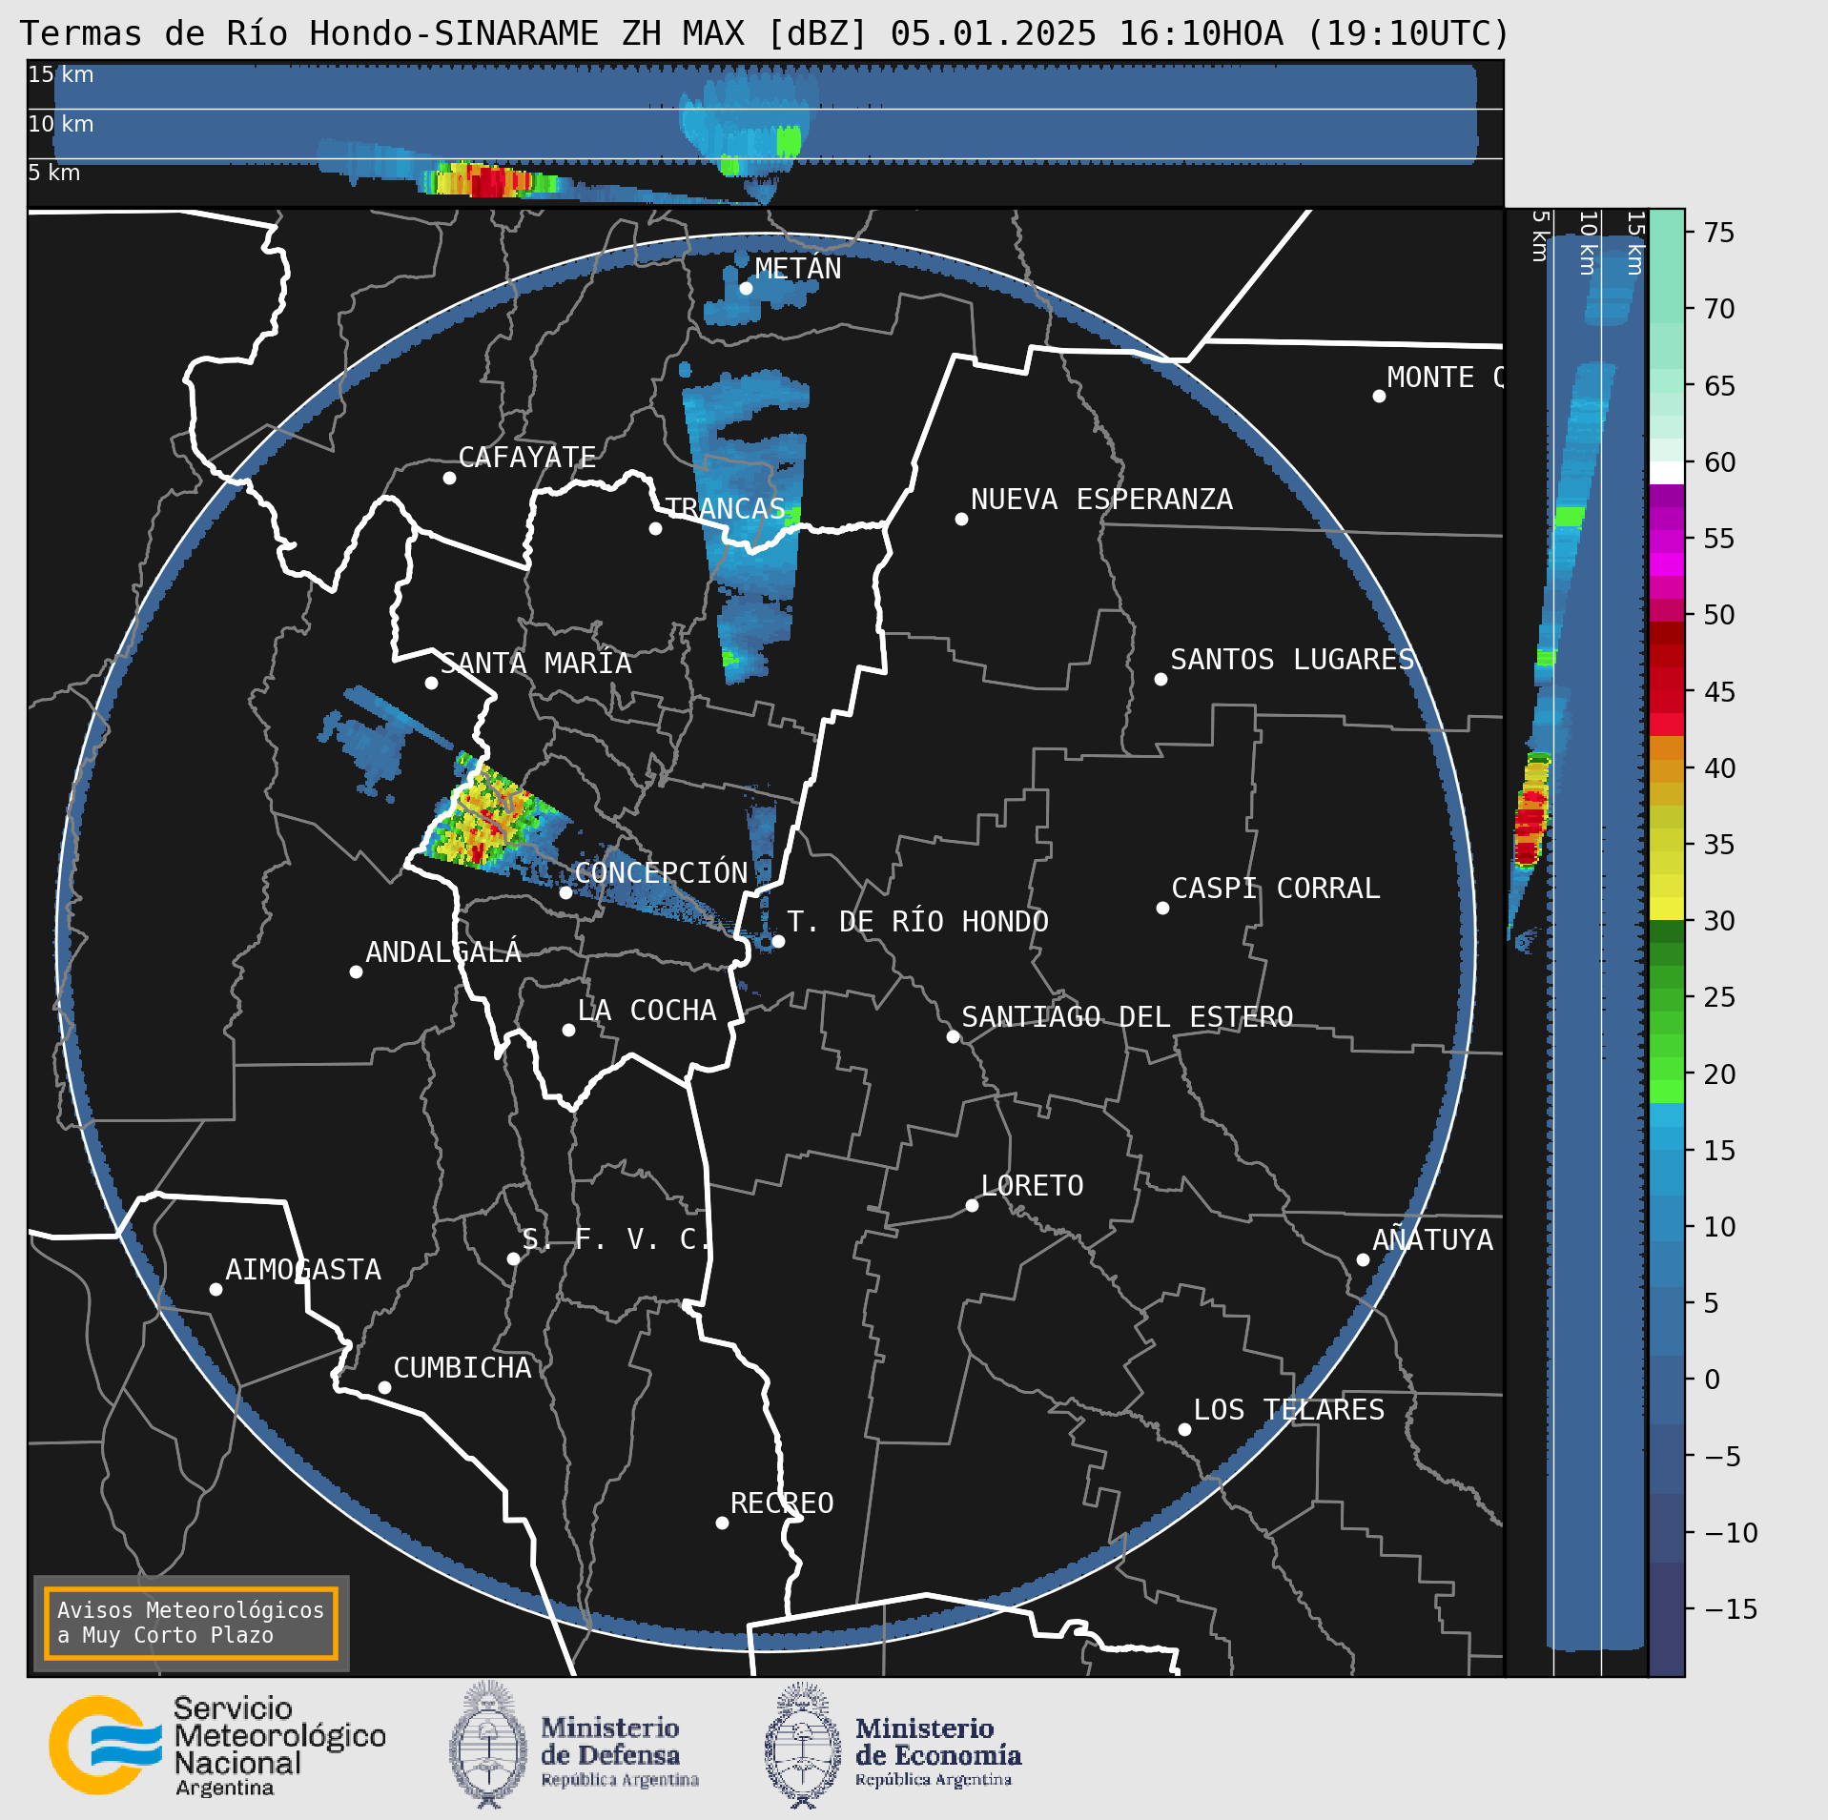
Task: Click the Ministerio de Defensa emblem
Action: (488, 1745)
